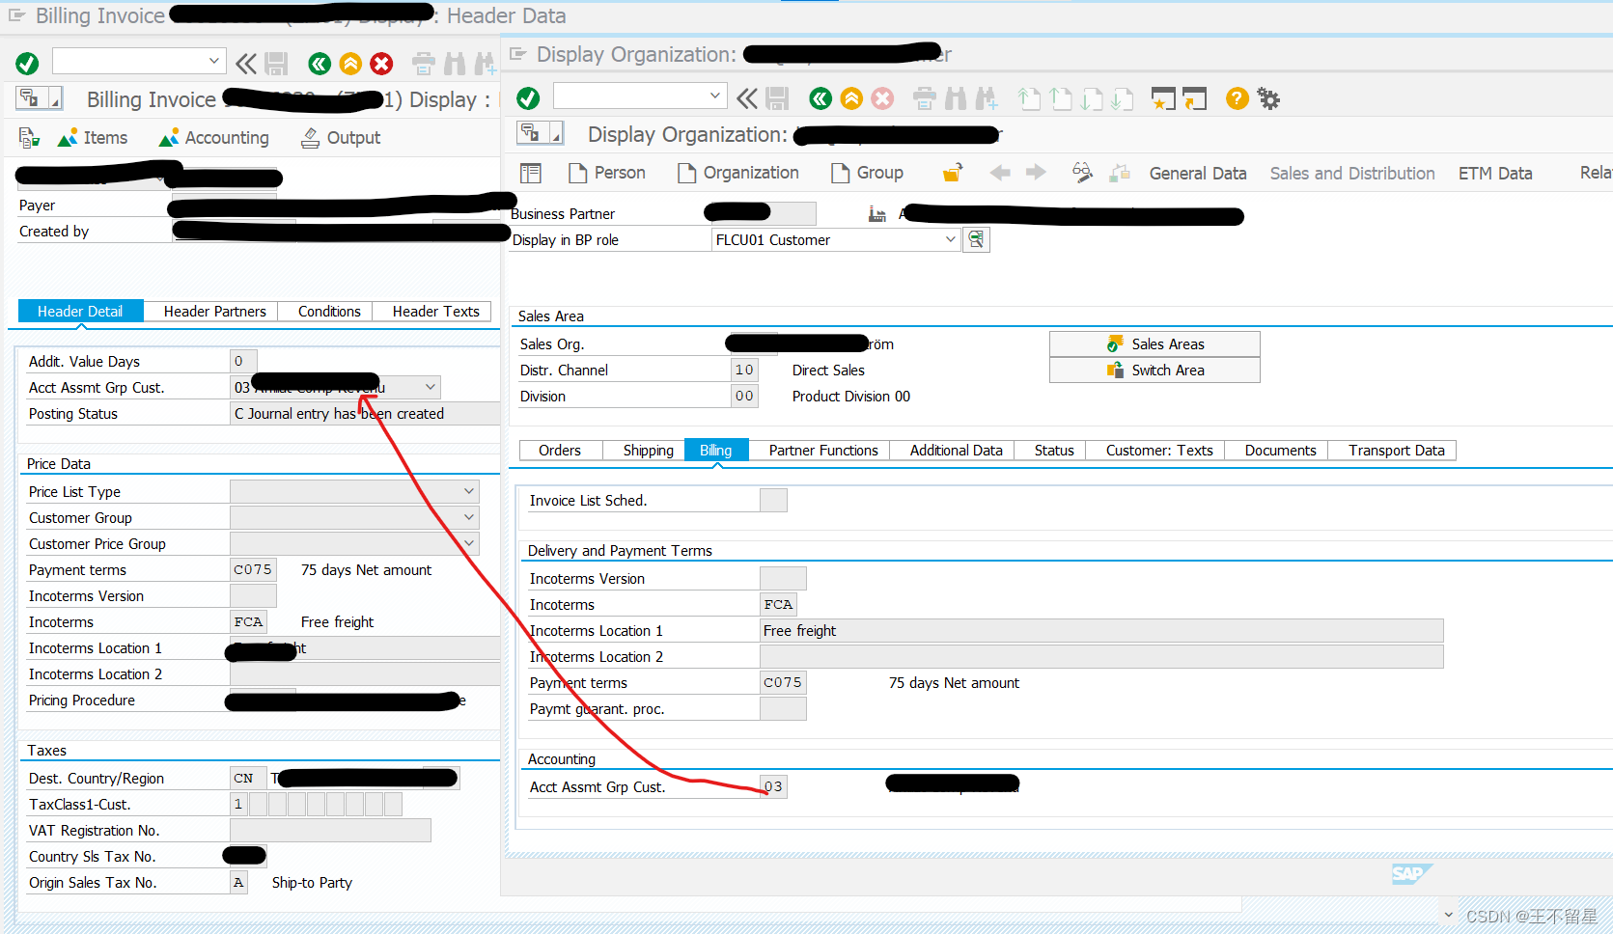Expand the Customer Group dropdown
Screen dimensions: 1613x934
click(x=469, y=517)
